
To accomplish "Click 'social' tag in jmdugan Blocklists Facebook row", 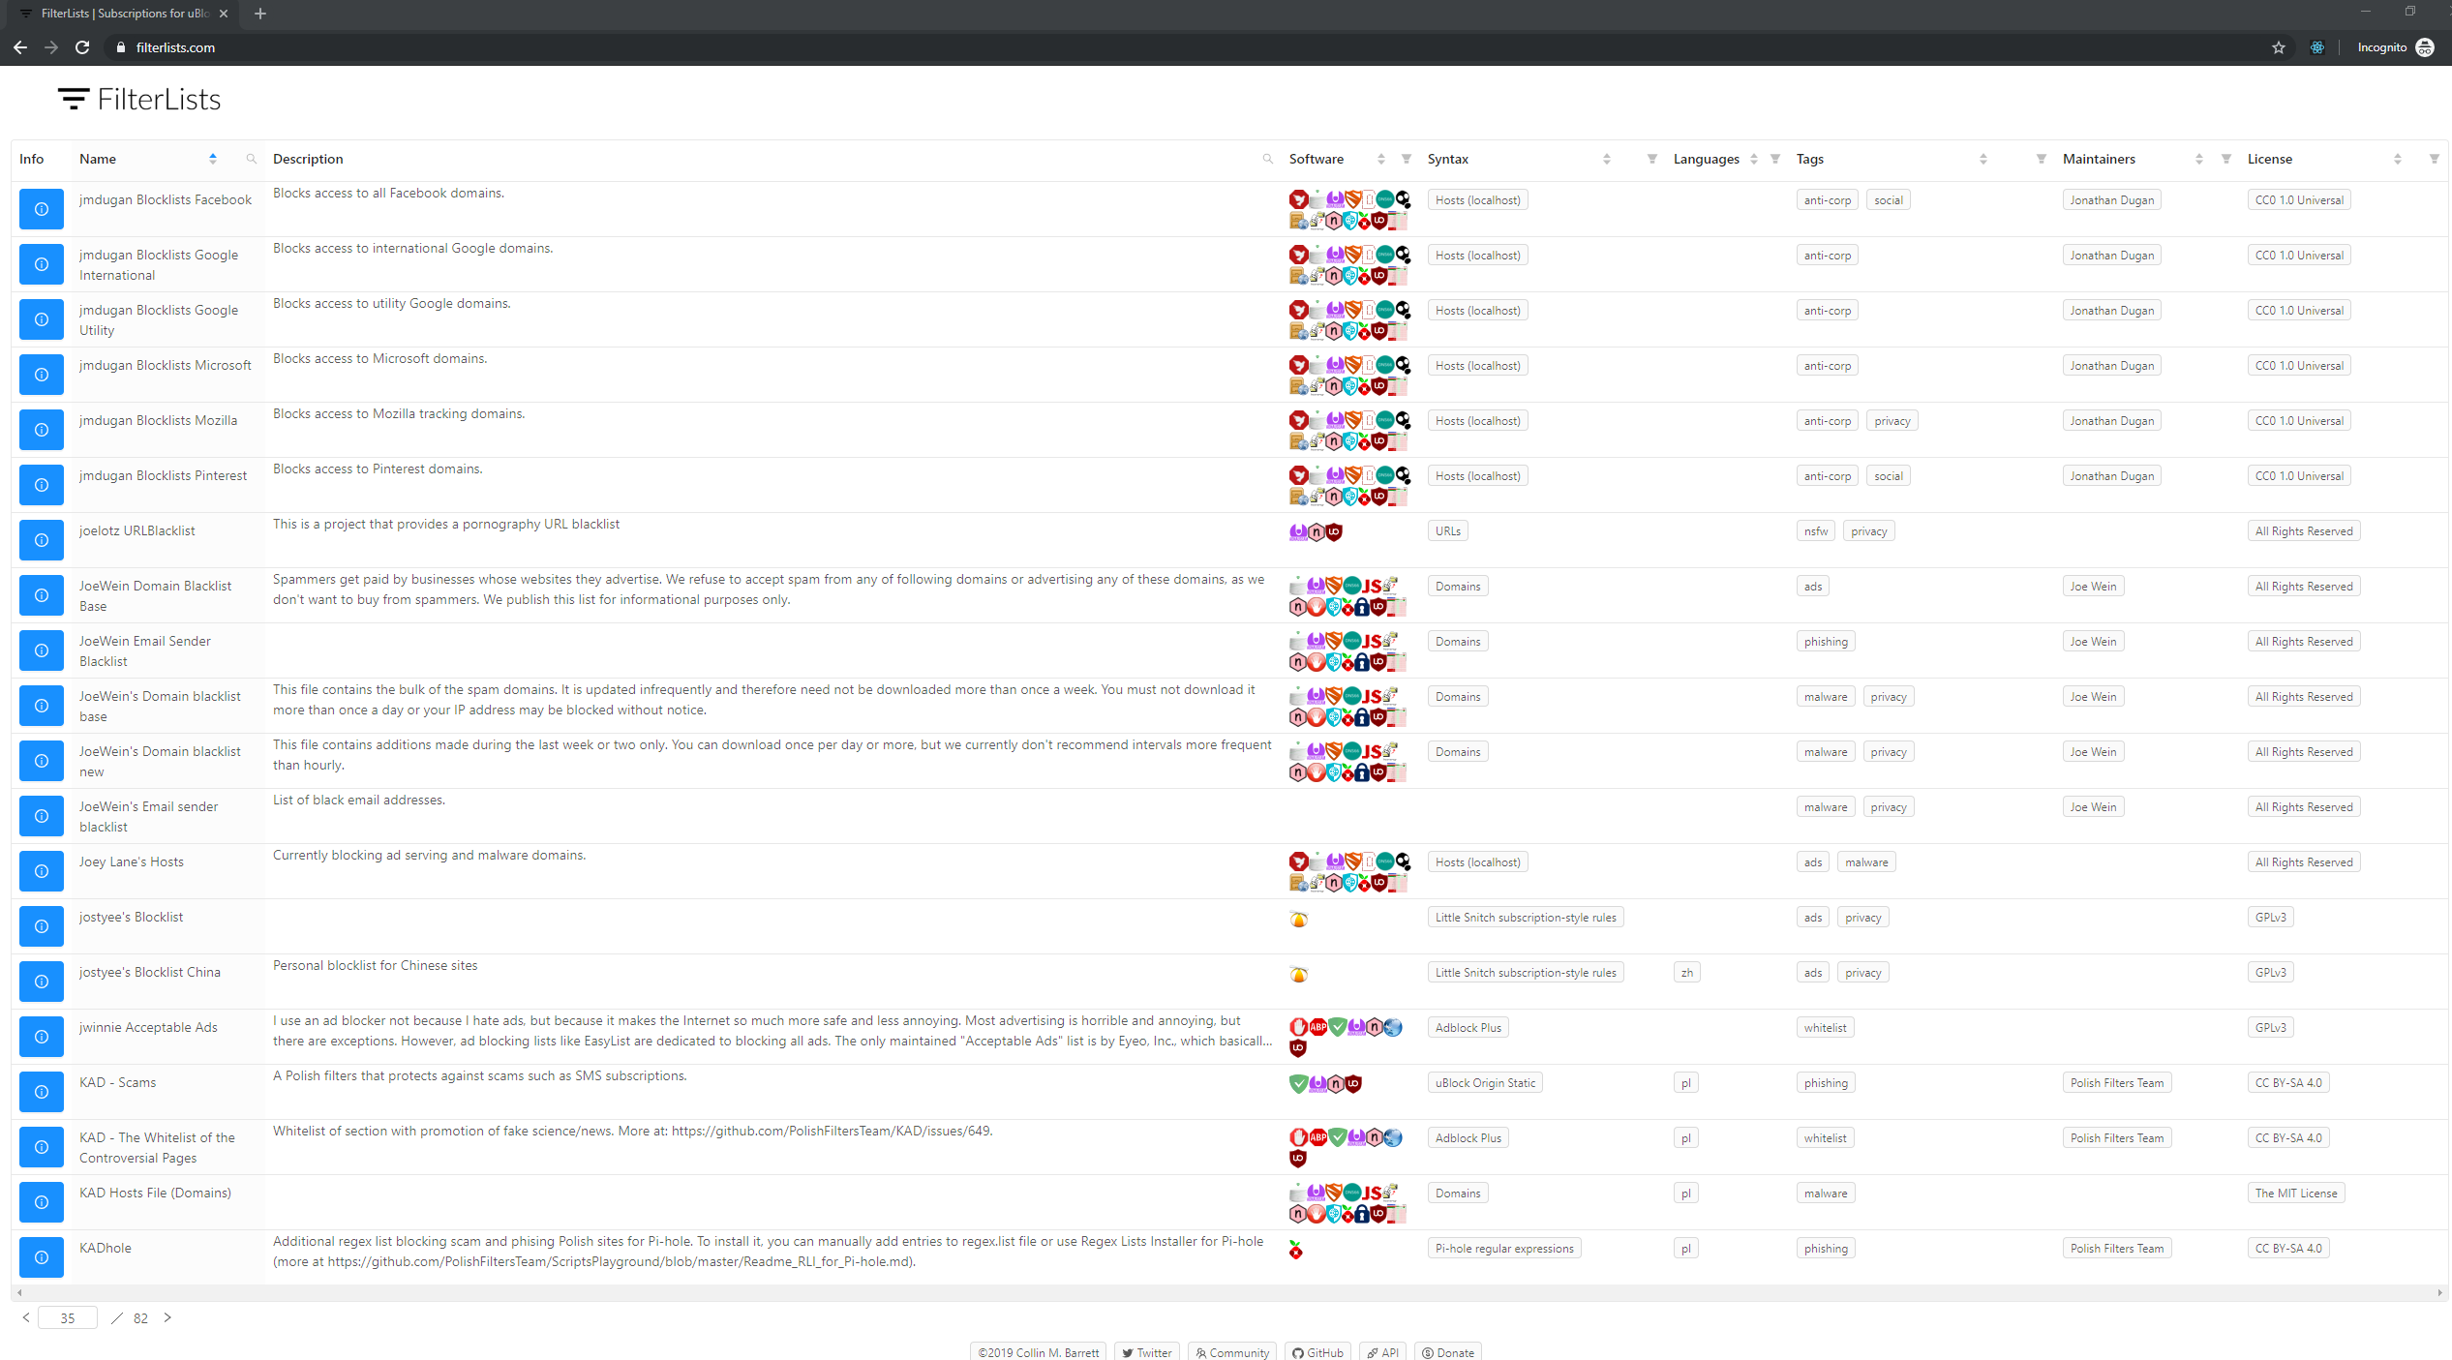I will pyautogui.click(x=1888, y=200).
